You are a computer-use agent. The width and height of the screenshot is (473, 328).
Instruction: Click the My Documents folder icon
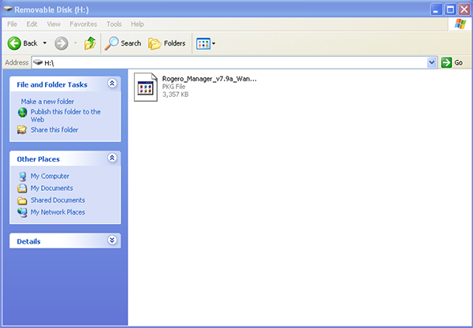[22, 188]
